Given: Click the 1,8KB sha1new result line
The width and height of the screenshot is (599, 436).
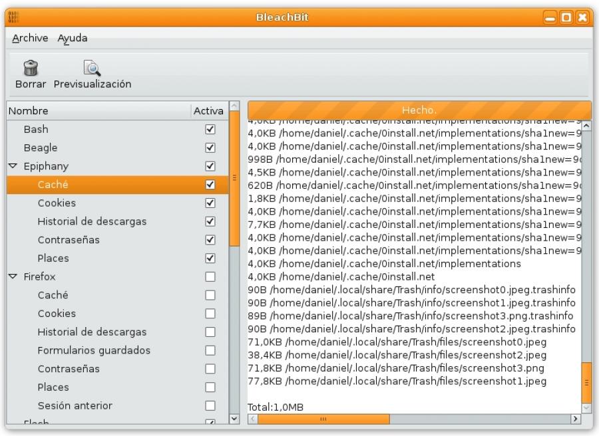Looking at the screenshot, I should [415, 198].
